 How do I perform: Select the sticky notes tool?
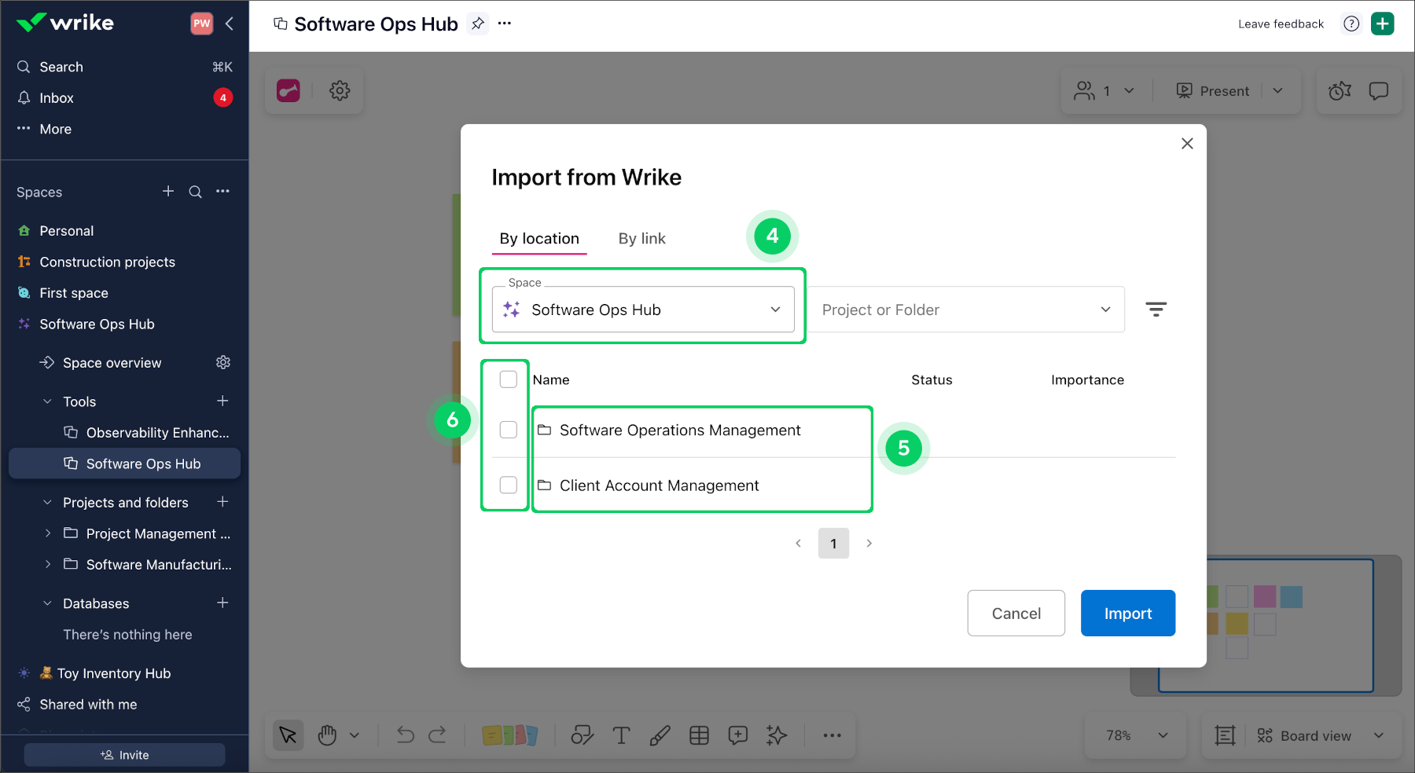tap(511, 735)
